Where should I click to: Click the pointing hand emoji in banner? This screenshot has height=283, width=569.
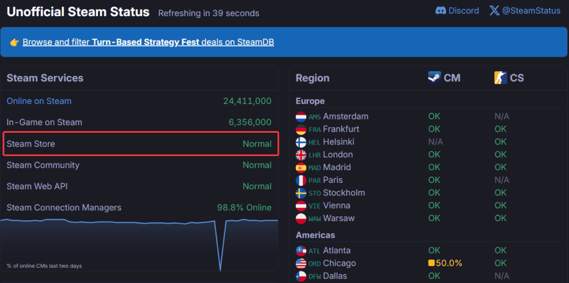click(14, 42)
